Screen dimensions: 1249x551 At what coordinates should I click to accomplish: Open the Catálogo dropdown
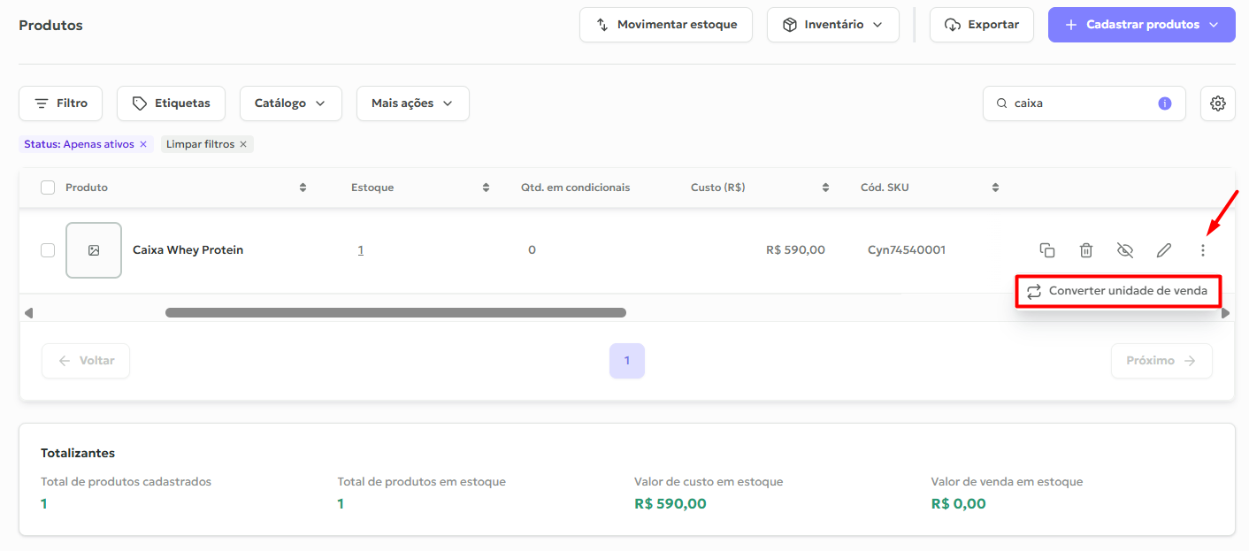point(291,103)
